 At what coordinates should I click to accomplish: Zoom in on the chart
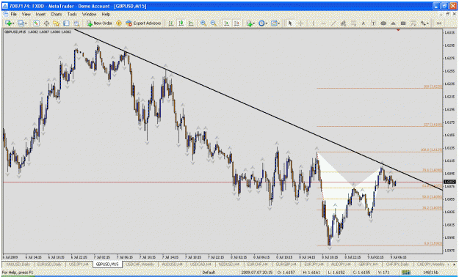[203, 23]
